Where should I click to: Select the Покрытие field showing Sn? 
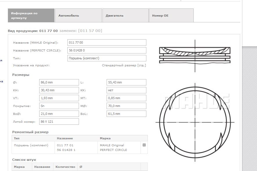click(59, 106)
